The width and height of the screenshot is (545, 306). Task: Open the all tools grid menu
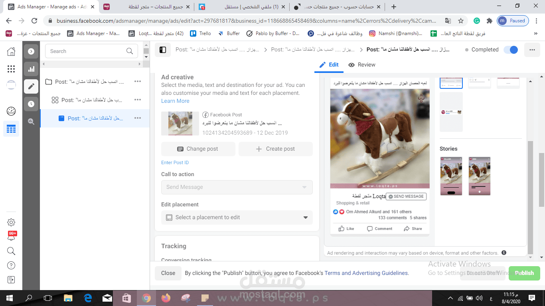(11, 69)
